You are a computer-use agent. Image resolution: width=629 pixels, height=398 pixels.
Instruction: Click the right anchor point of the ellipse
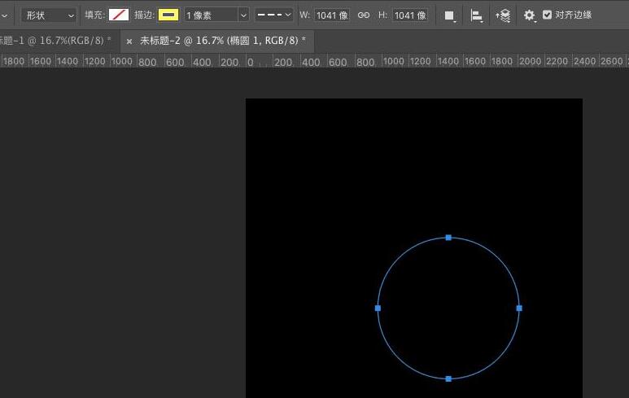point(519,308)
